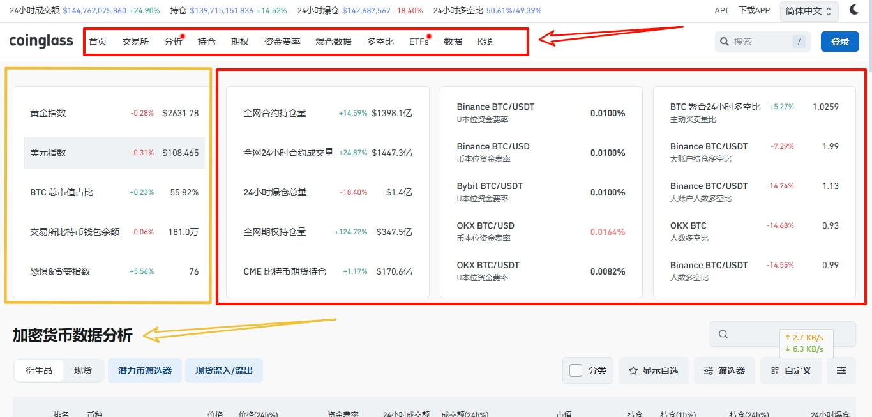
Task: Open the API link
Action: 721,10
